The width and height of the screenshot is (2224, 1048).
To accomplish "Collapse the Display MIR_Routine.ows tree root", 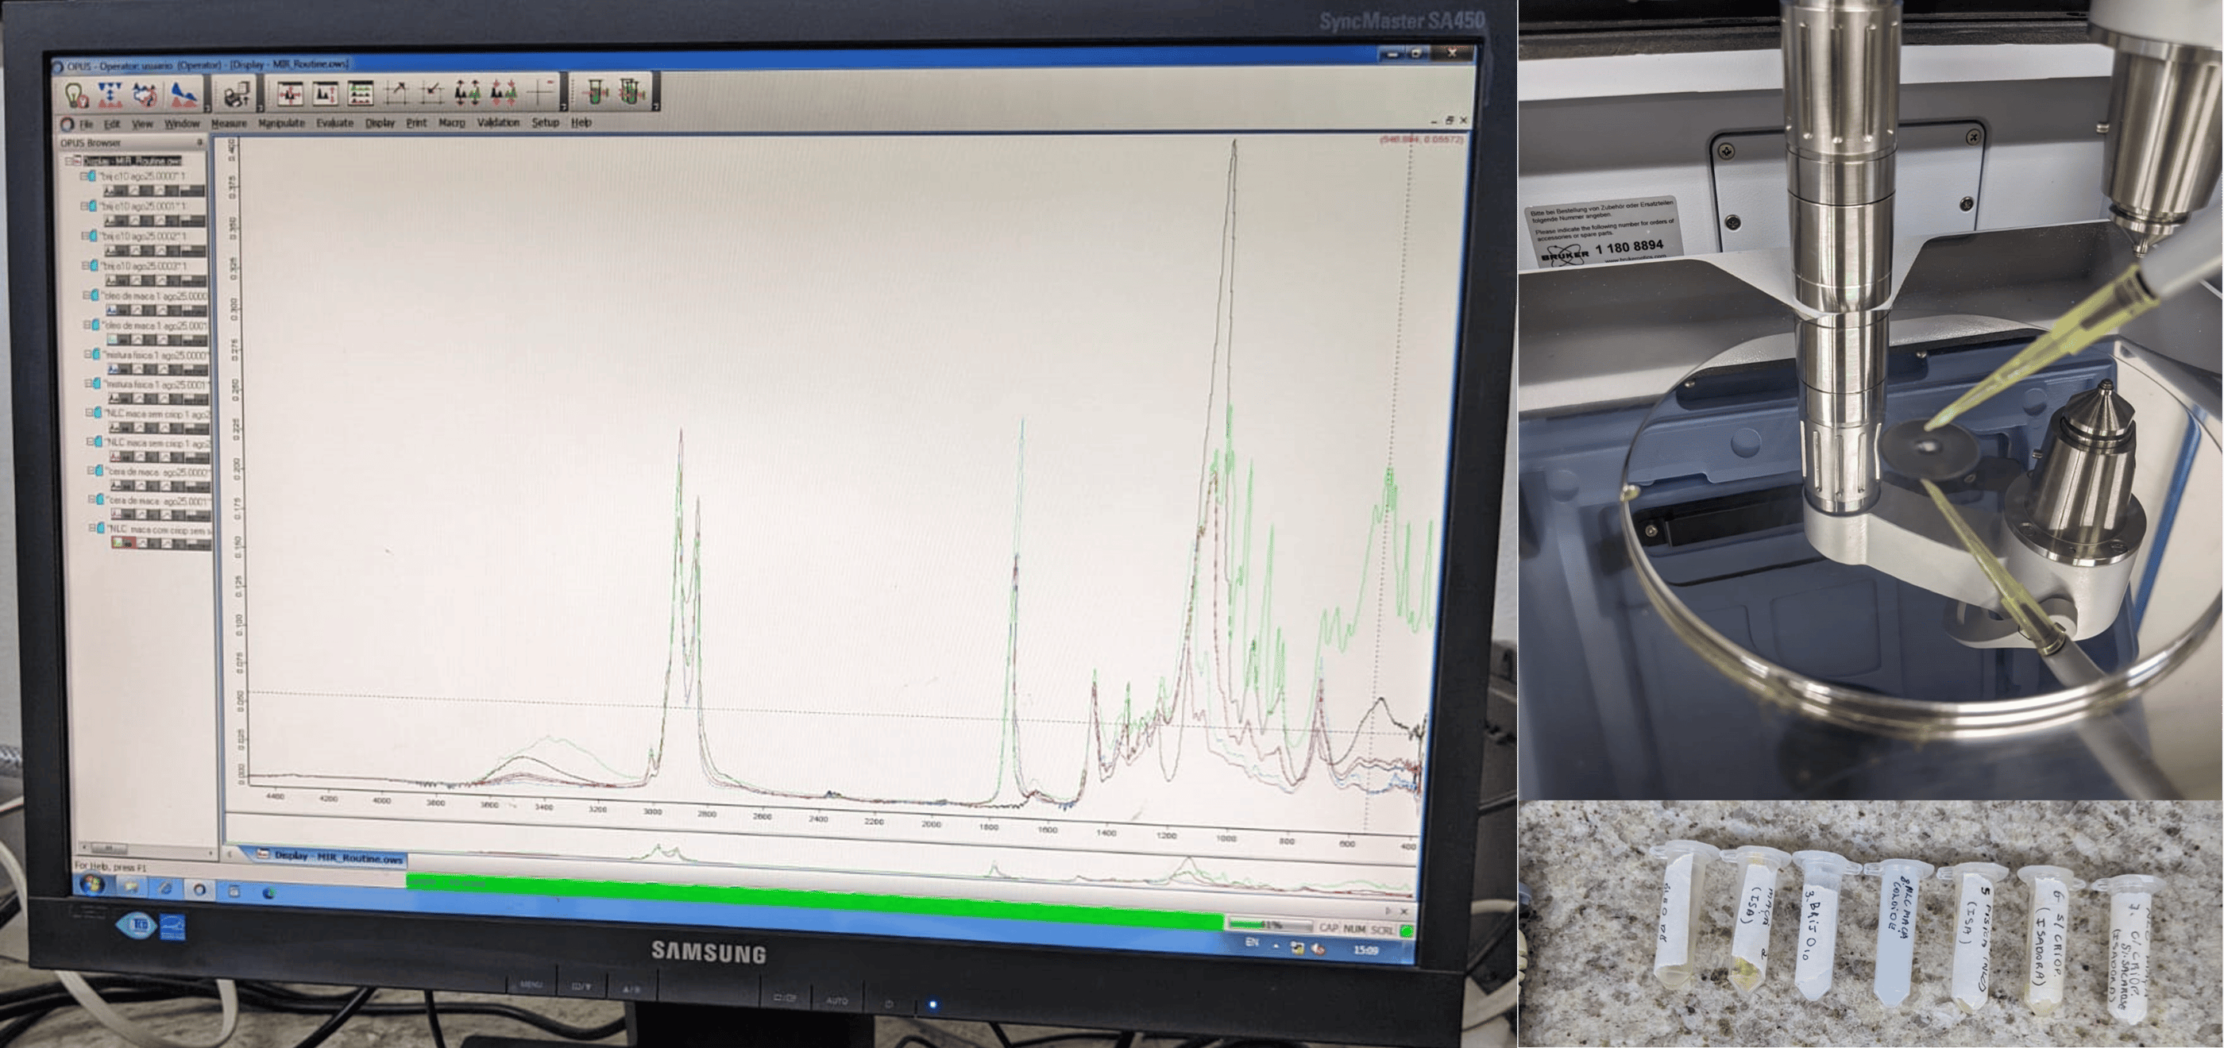I will point(68,161).
